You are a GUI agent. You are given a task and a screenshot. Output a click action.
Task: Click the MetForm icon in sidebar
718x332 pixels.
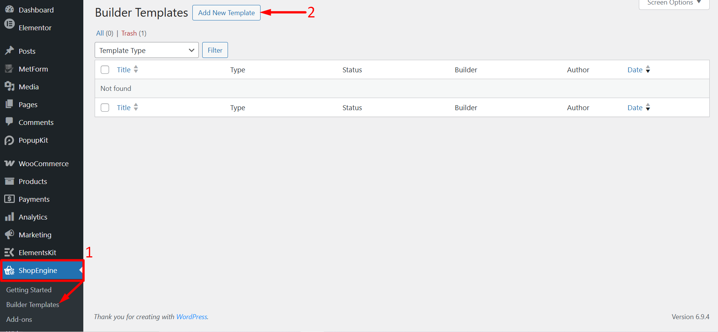[9, 69]
